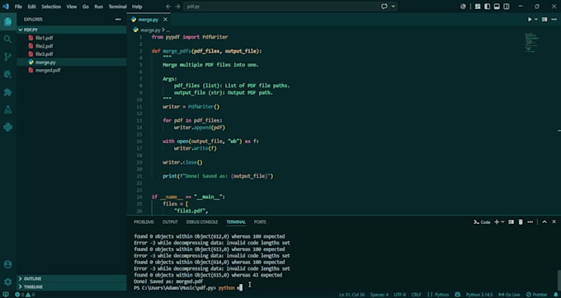Open the Edit menu

(x=32, y=7)
